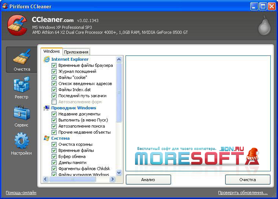Uncheck Недавние документы
Screen dimensions: 278x199
[x=54, y=114]
